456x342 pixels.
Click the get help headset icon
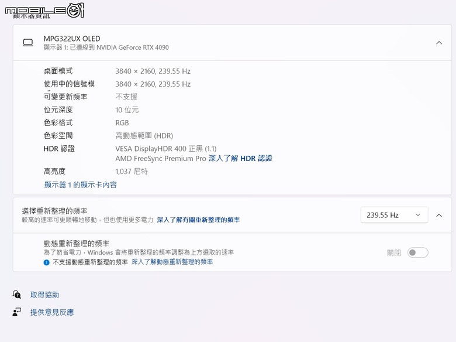coord(17,295)
